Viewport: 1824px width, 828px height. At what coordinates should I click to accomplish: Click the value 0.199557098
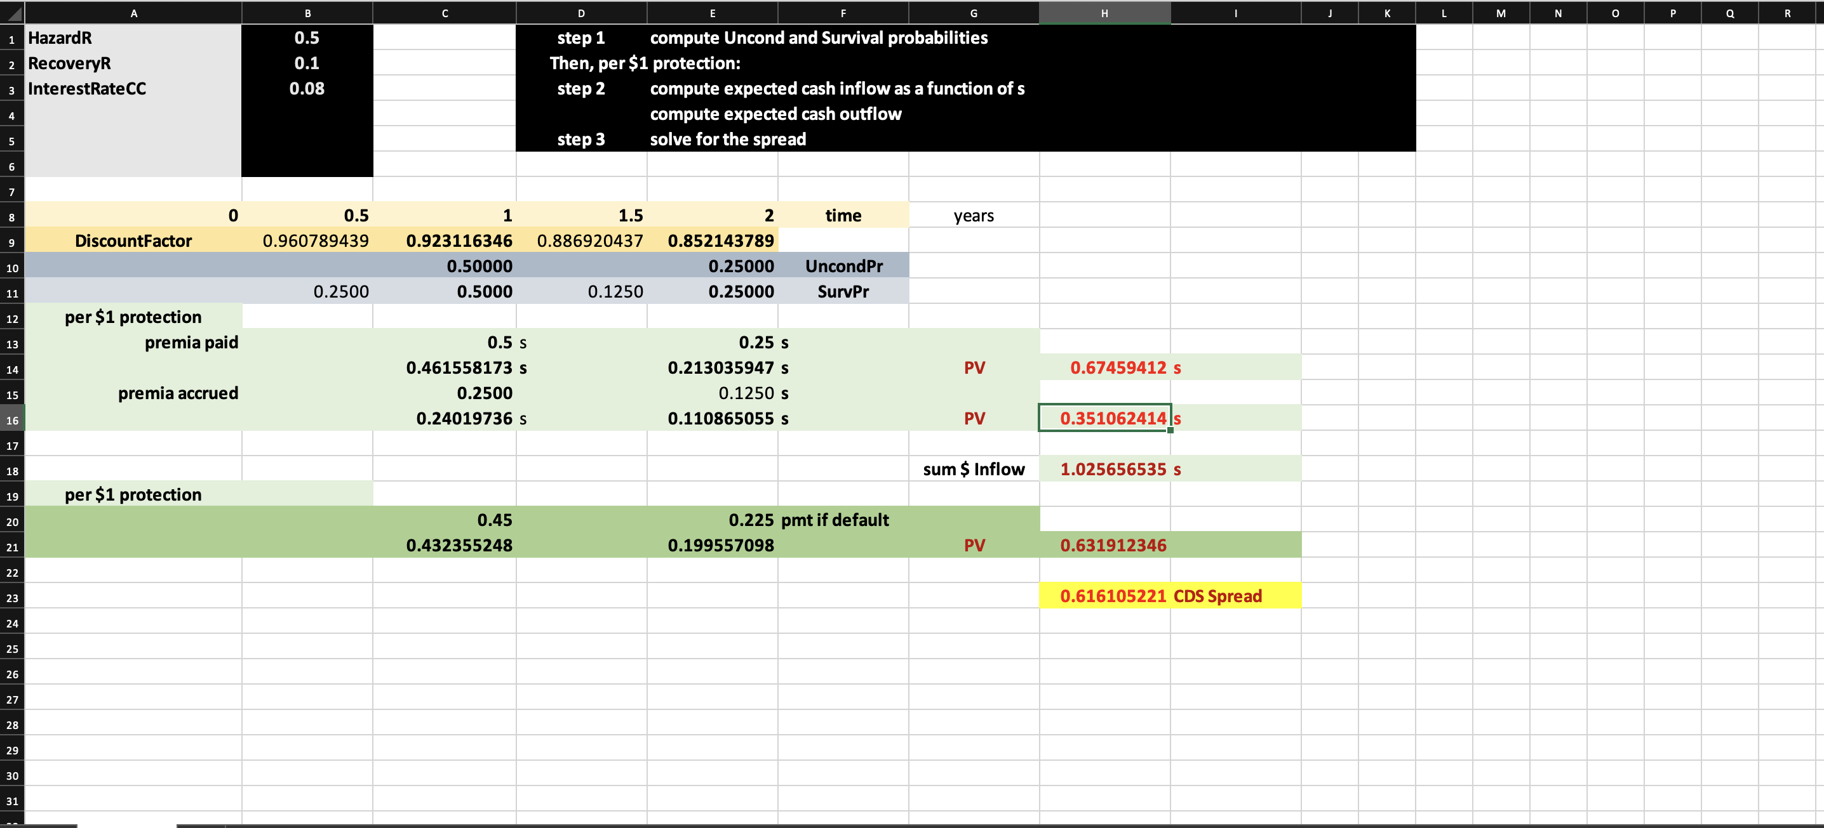tap(711, 545)
